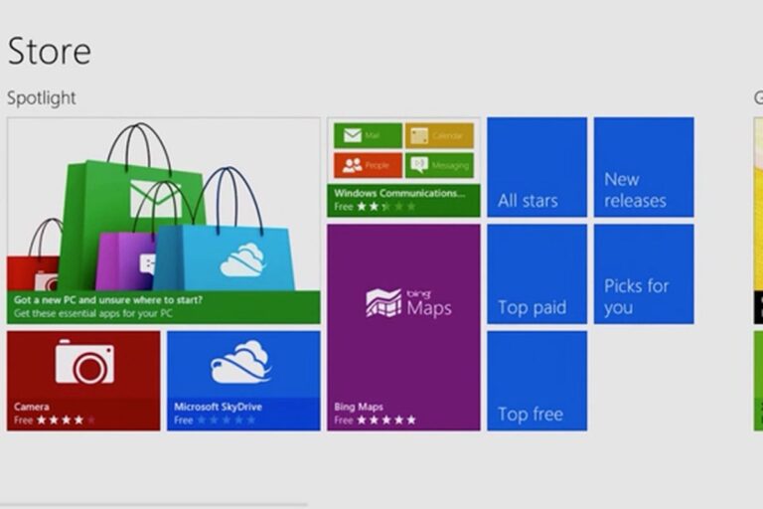Click the cloud logo on SkyDrive tile
This screenshot has height=509, width=763.
pos(240,363)
